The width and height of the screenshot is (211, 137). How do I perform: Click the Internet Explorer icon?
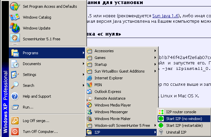[89, 78]
